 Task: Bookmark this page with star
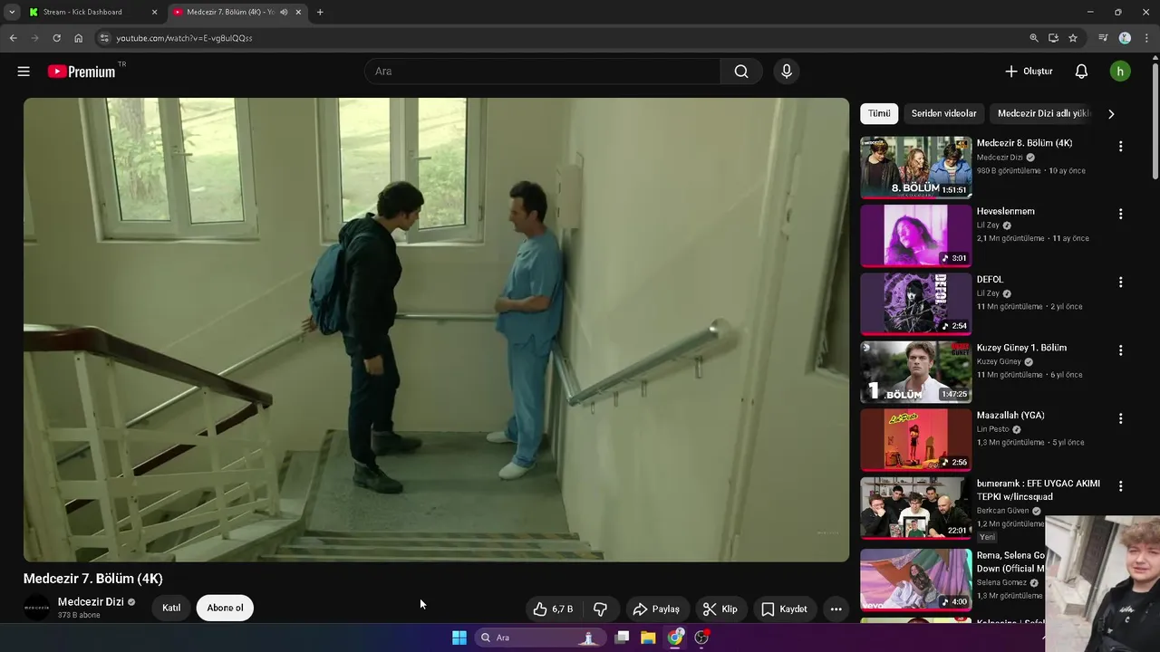tap(1073, 38)
